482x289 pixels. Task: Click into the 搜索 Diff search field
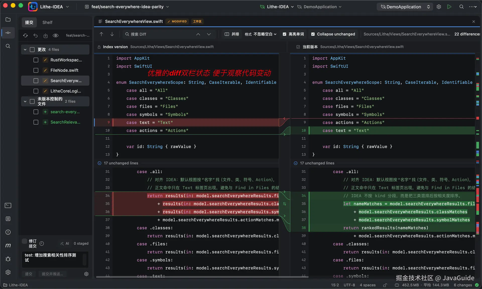[161, 34]
